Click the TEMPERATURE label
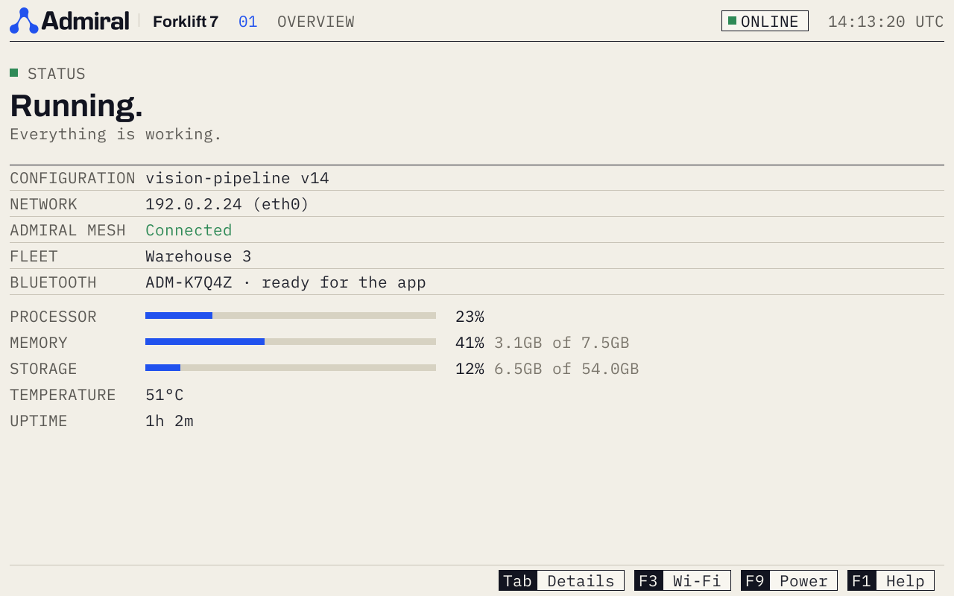954x596 pixels. [x=63, y=395]
